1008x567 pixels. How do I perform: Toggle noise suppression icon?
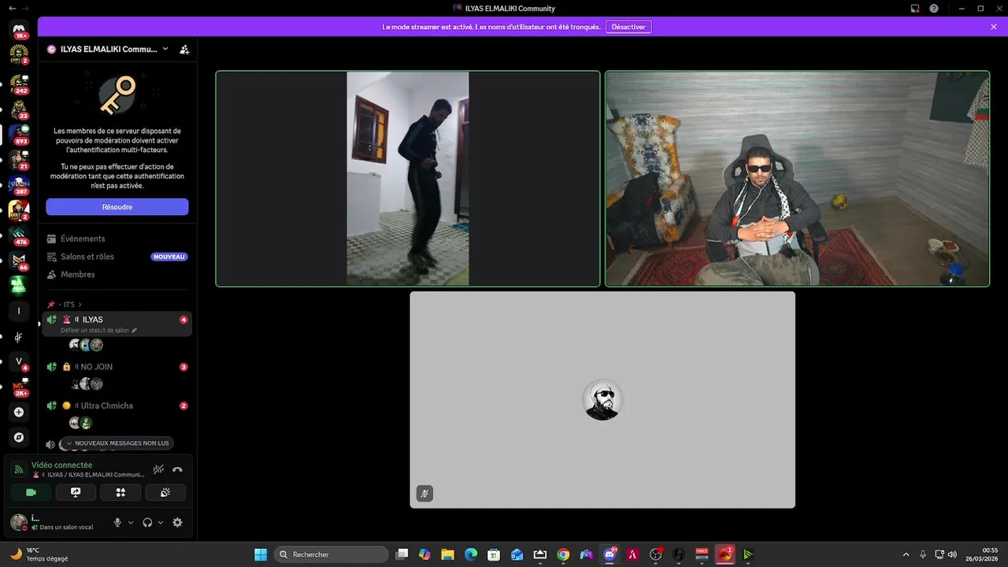158,469
